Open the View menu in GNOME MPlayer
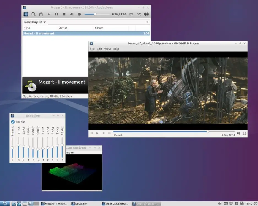The image size is (258, 206). (107, 49)
